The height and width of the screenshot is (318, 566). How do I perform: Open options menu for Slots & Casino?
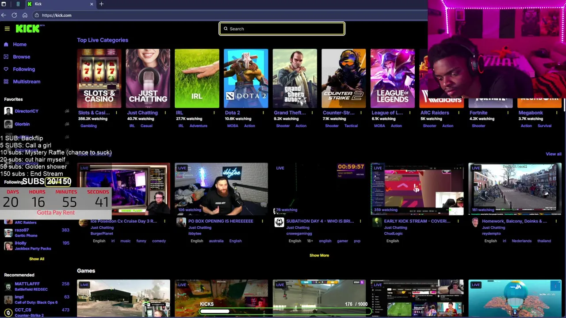116,113
